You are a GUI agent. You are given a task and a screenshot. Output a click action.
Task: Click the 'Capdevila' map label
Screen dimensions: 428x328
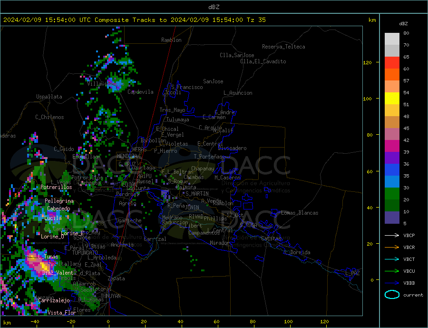click(x=140, y=92)
